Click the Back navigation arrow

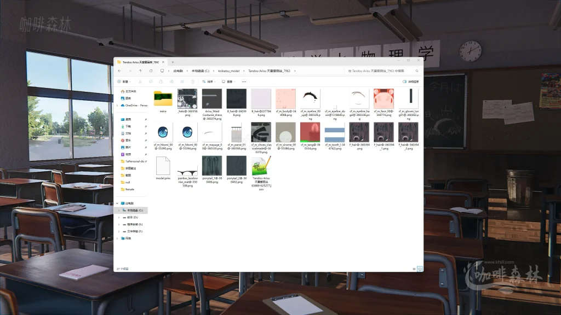click(120, 71)
